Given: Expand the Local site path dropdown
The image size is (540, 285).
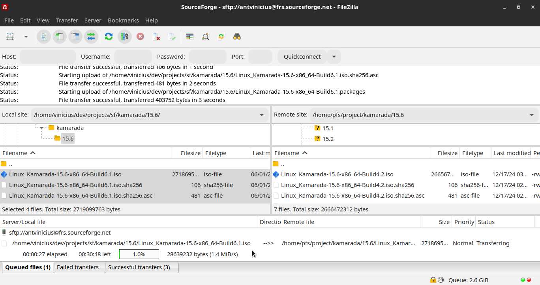Looking at the screenshot, I should click(261, 115).
